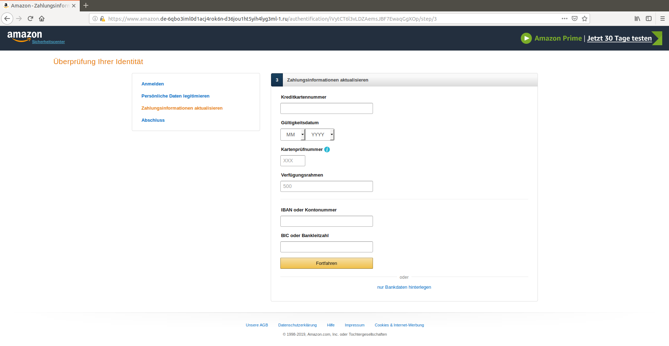
Task: Focus the BIC oder Bankleitzahl field
Action: click(326, 247)
